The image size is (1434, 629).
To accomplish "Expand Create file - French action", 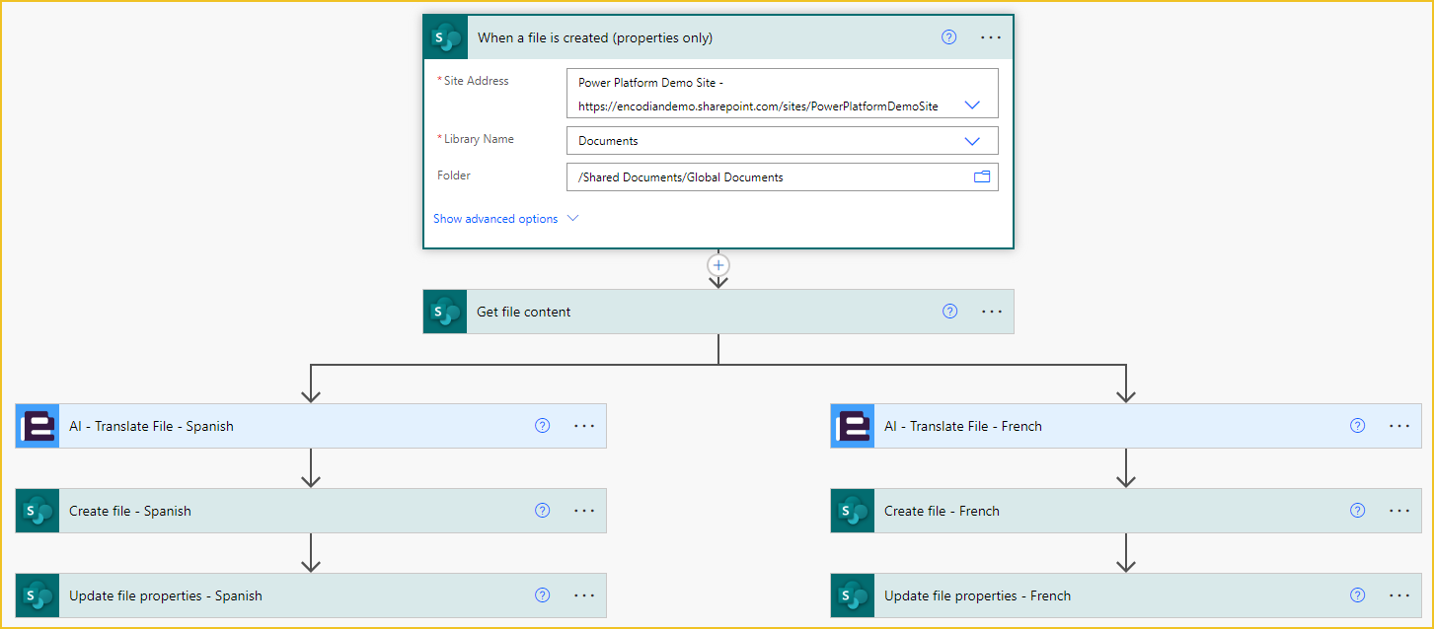I will click(x=1126, y=511).
